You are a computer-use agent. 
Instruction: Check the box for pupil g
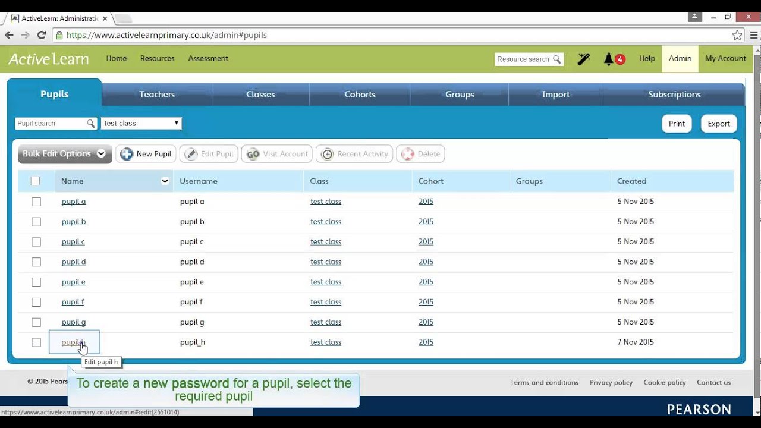(x=36, y=322)
